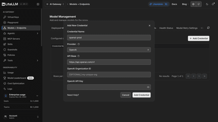Click the Seats 1 / 1,000 value

click(34, 101)
